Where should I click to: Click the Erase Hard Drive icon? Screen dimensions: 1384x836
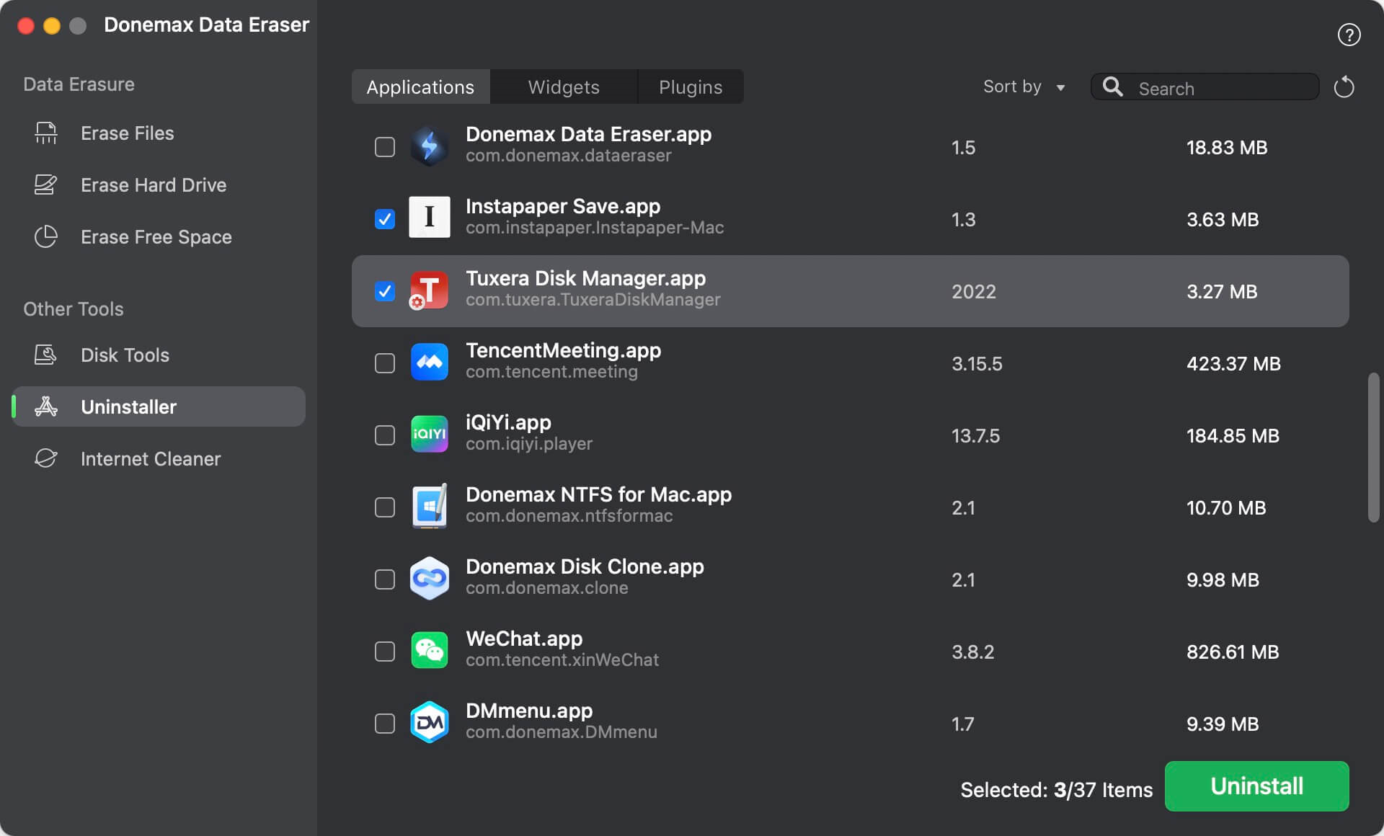pyautogui.click(x=46, y=185)
